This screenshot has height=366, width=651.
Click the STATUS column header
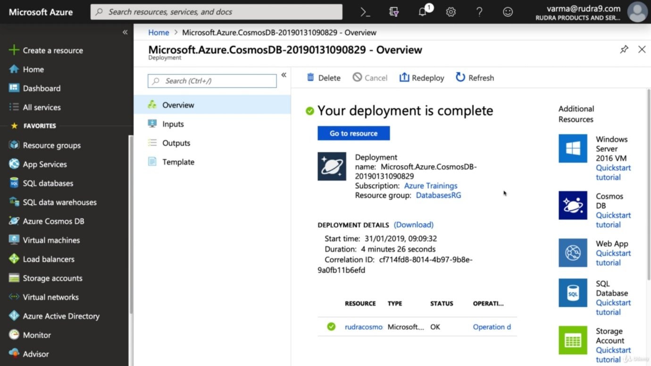tap(442, 304)
